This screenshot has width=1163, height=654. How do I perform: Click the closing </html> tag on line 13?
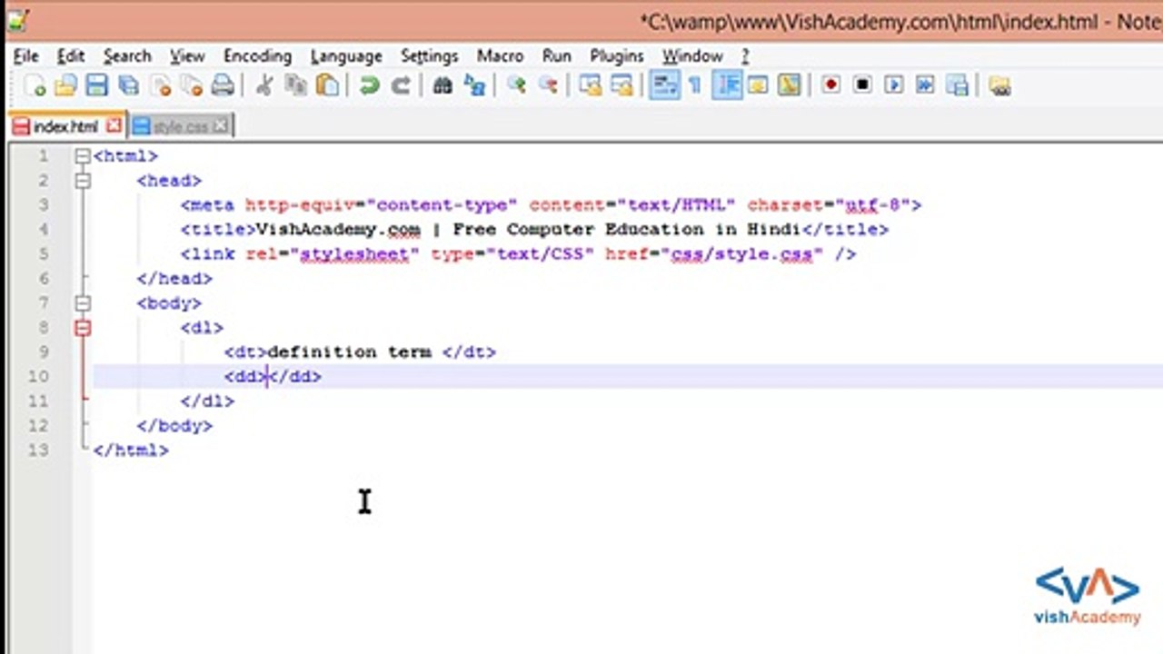(x=131, y=451)
